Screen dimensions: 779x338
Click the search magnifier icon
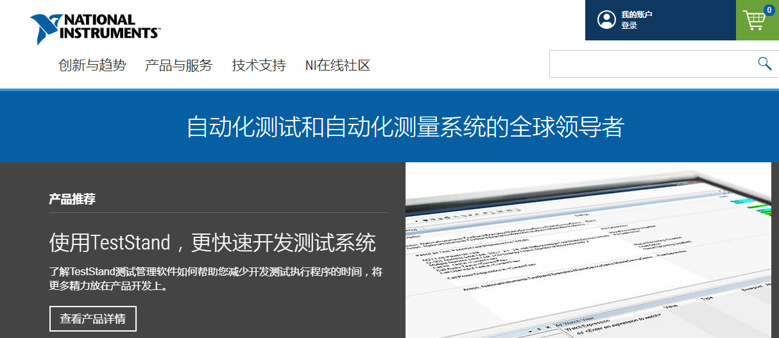764,63
